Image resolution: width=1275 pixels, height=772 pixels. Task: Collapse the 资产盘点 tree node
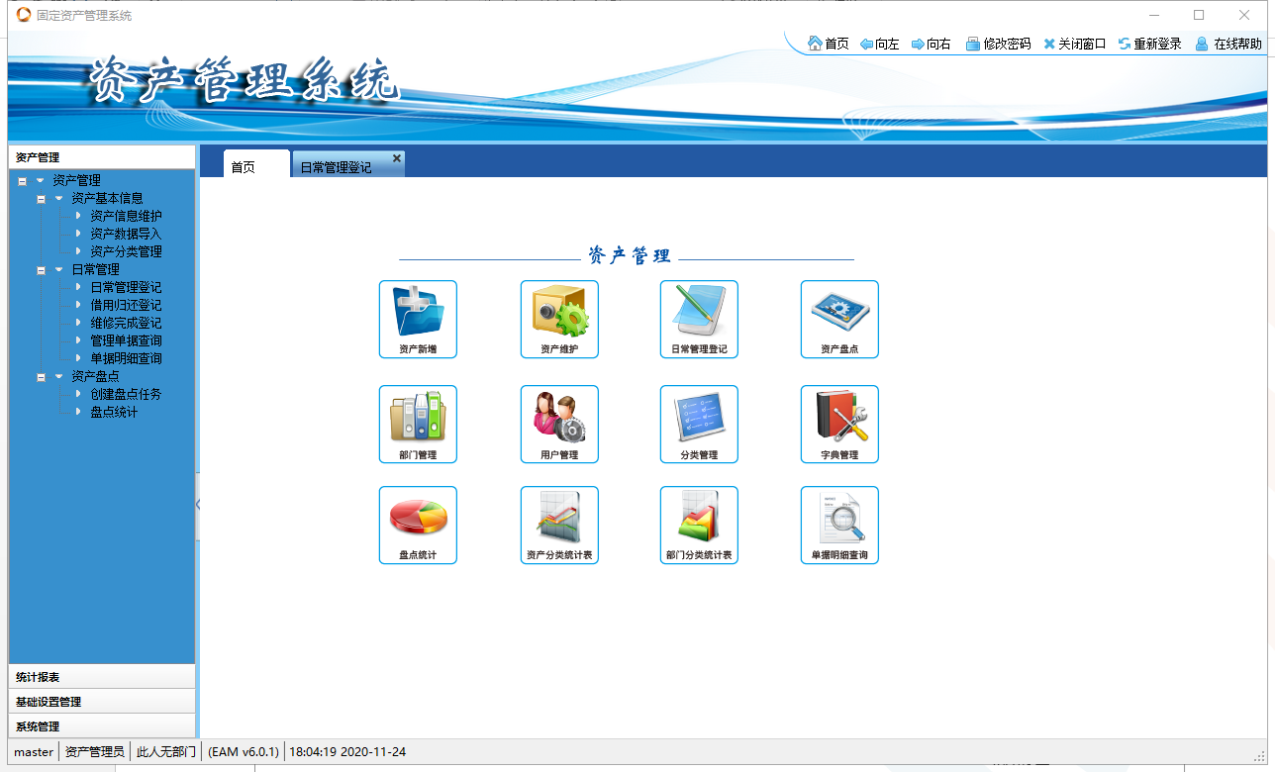(42, 377)
